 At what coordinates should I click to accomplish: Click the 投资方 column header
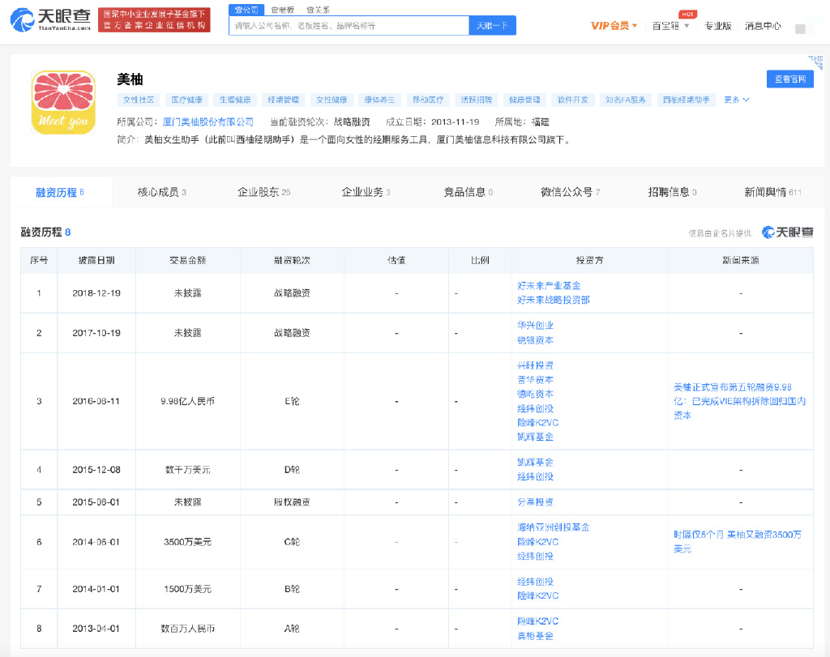click(590, 260)
